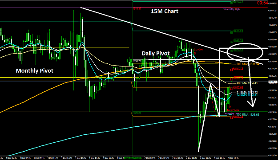Viewport: 278px width, 160px height.
Task: Click the 1823.80 price axis value
Action: click(273, 141)
